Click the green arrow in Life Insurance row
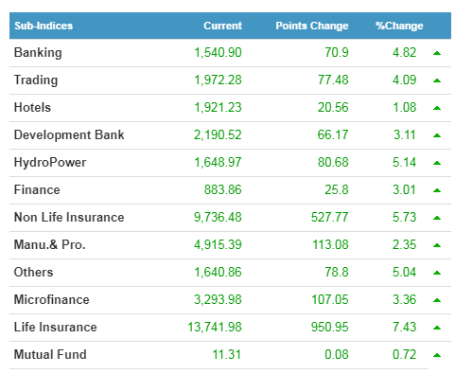 click(437, 328)
